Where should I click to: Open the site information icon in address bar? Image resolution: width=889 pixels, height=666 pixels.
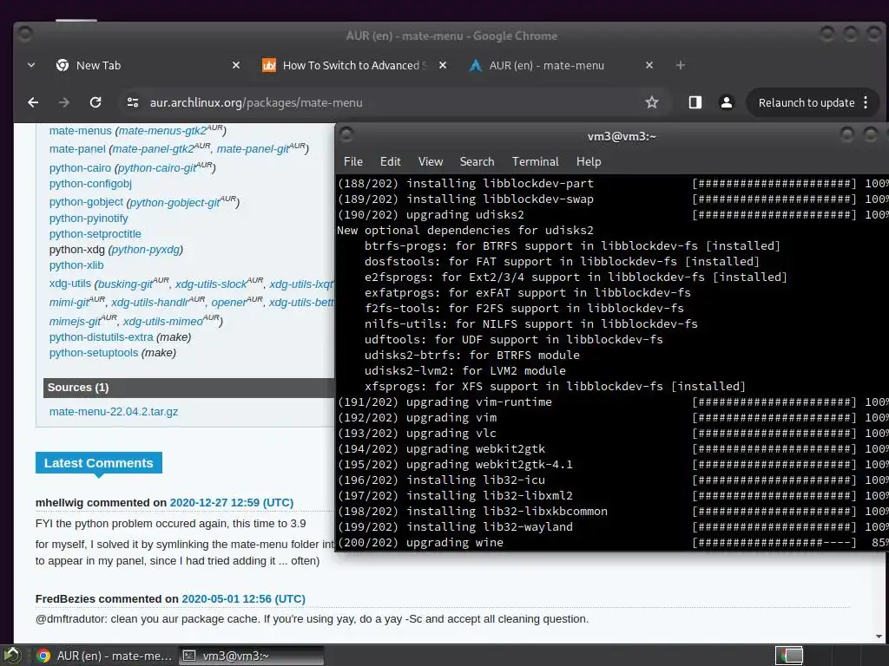pyautogui.click(x=133, y=102)
